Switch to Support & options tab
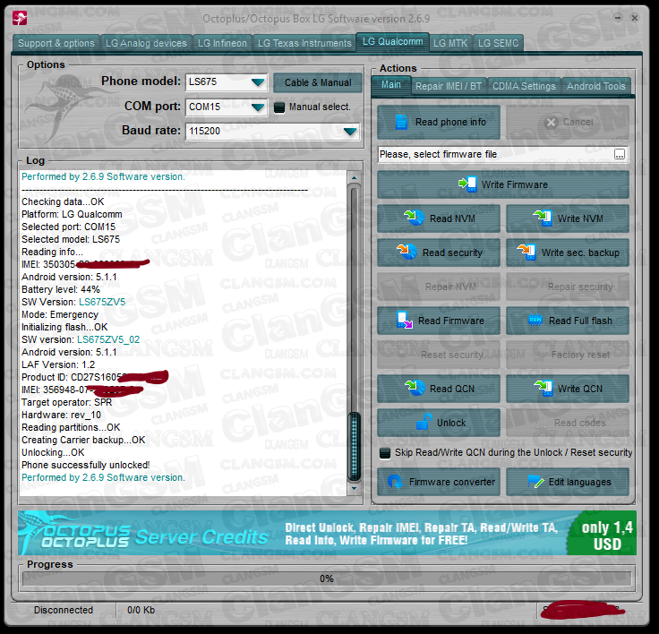 pos(56,43)
